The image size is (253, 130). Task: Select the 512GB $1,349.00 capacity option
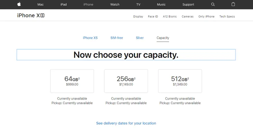180,81
